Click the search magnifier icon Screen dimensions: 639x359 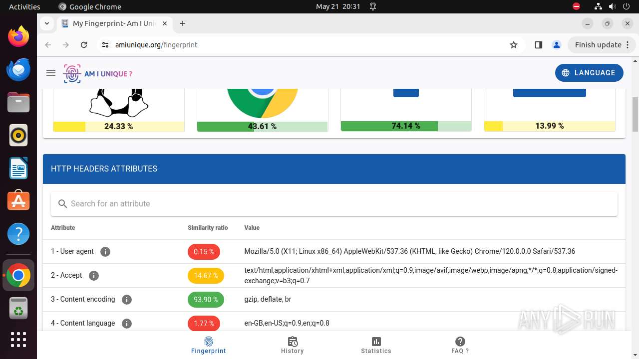coord(62,204)
